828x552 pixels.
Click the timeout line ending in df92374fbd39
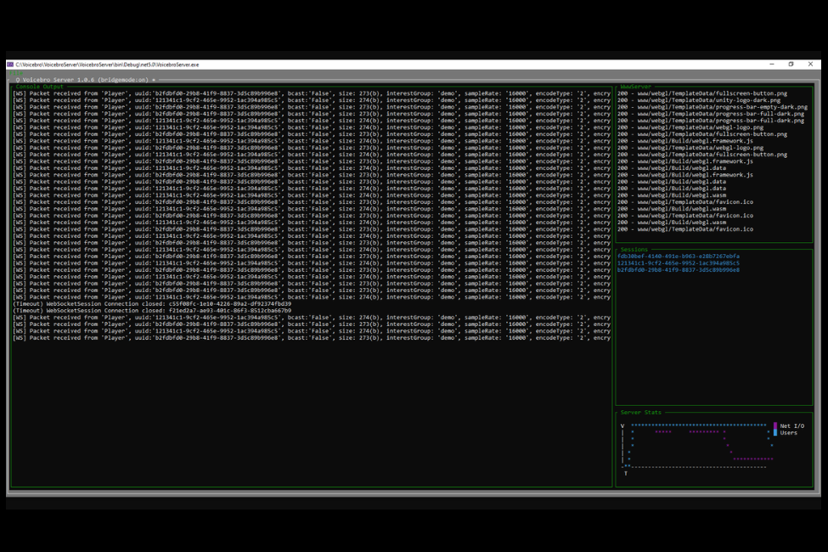(152, 304)
